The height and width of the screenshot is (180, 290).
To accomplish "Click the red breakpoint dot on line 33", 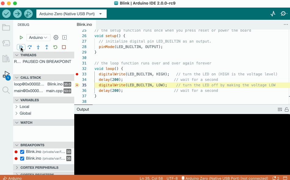I will click(x=78, y=74).
